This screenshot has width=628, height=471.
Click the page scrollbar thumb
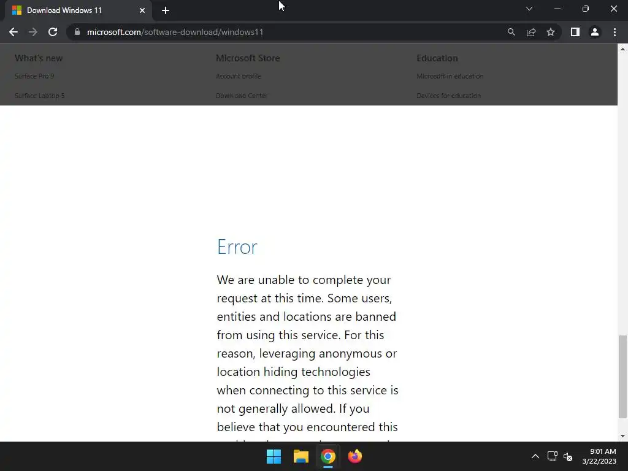click(622, 377)
